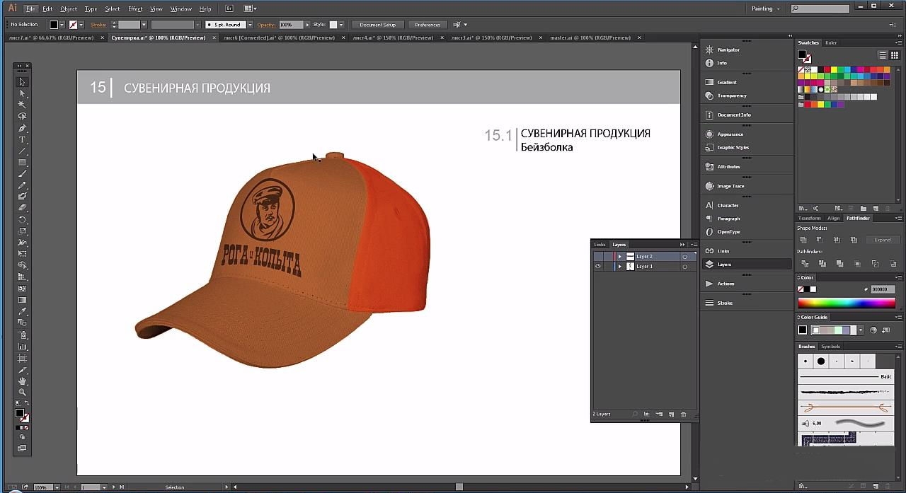The image size is (906, 493).
Task: Click the Preferences button
Action: (427, 25)
